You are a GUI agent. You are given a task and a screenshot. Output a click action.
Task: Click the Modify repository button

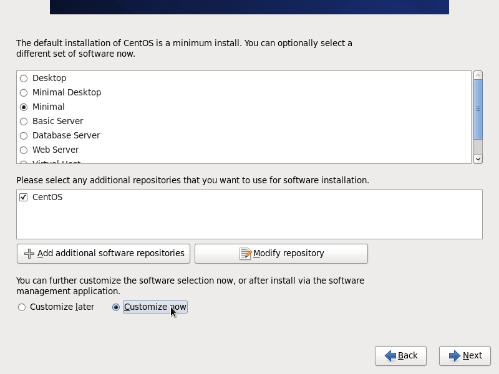(x=281, y=254)
